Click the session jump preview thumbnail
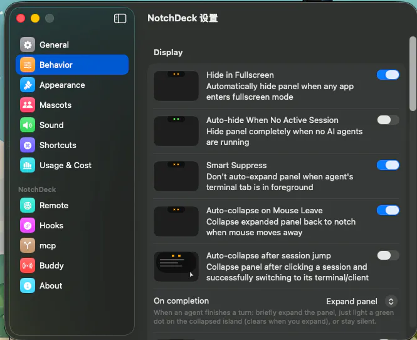This screenshot has height=340, width=417. point(176,267)
